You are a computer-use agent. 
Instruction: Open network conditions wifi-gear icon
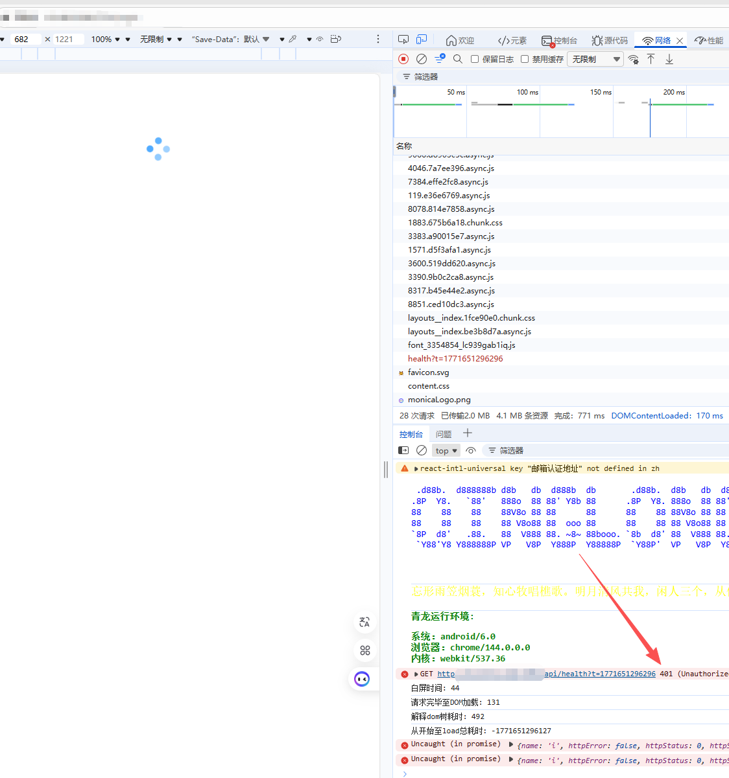coord(633,60)
